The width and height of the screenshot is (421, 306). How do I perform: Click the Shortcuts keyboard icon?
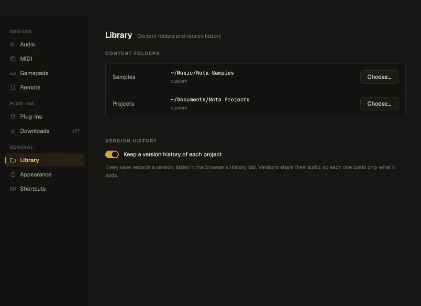pyautogui.click(x=12, y=189)
